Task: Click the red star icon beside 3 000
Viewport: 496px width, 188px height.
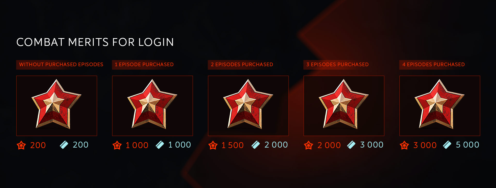Action: click(x=404, y=145)
